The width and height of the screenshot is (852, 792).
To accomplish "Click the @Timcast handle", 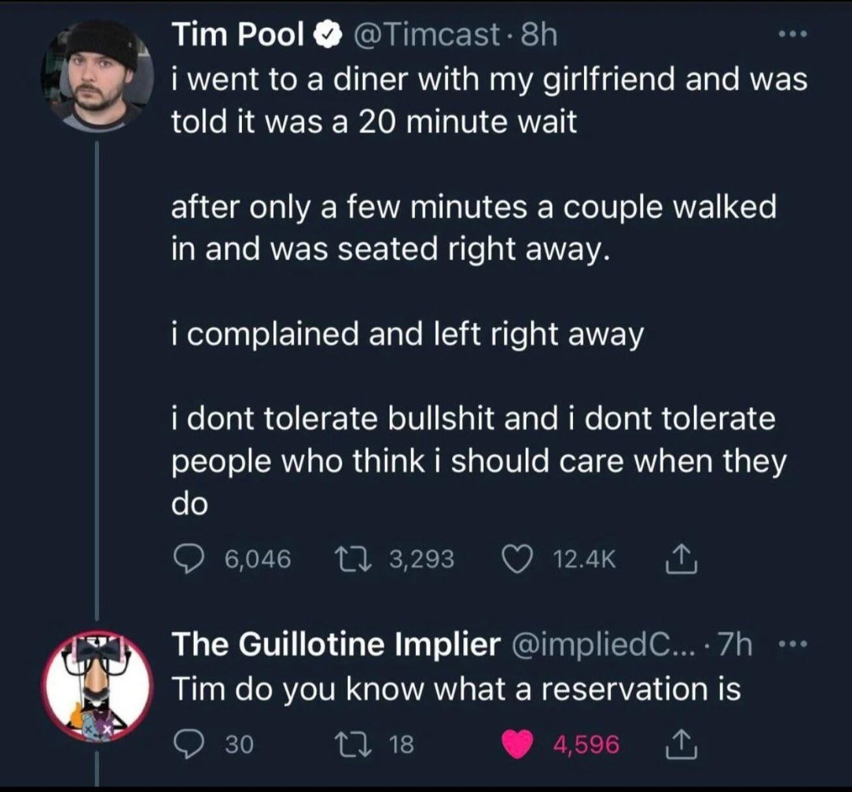I will click(427, 34).
